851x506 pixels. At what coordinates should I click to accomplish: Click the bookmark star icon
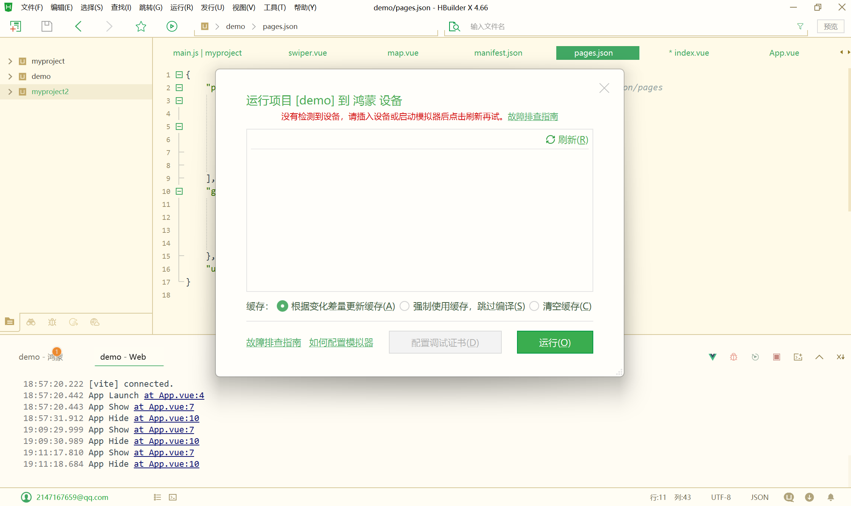[x=141, y=26]
